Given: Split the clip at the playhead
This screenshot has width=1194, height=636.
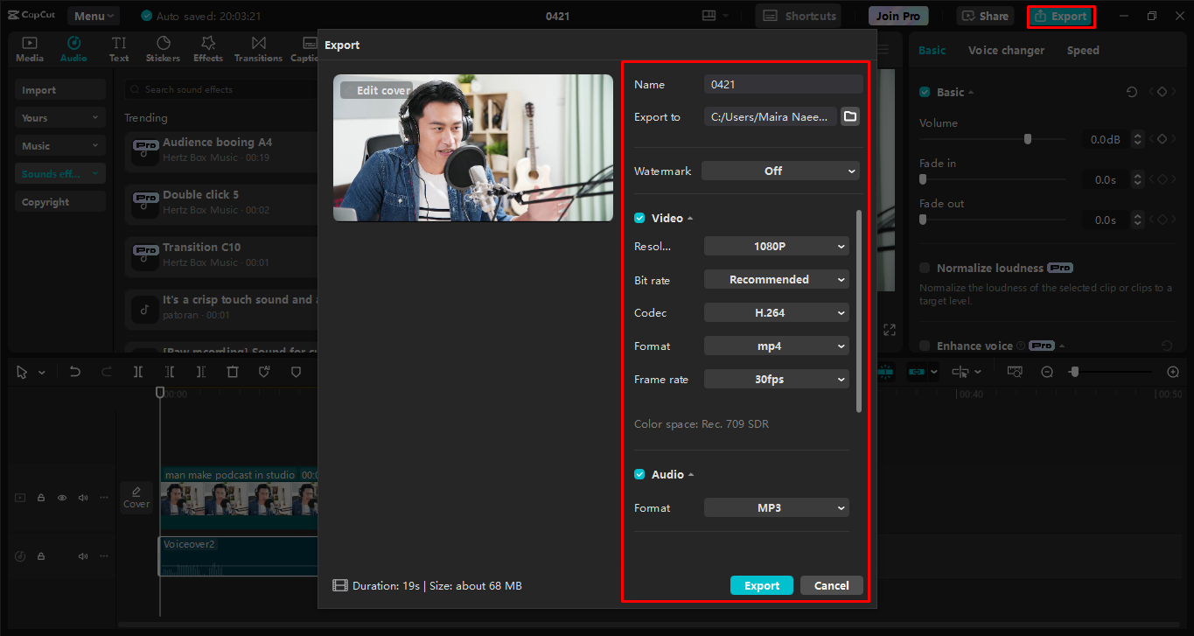Looking at the screenshot, I should pos(138,372).
